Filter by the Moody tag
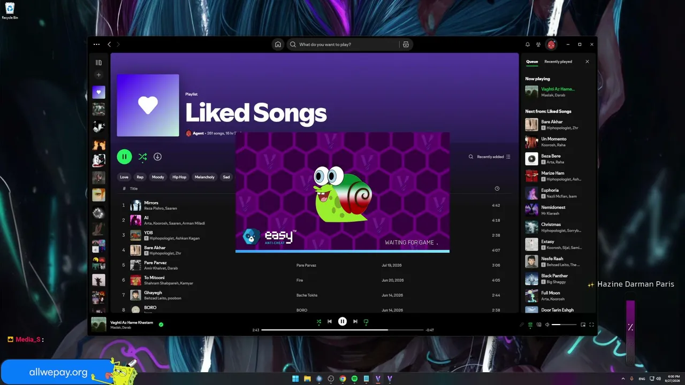Viewport: 685px width, 385px height. [158, 177]
